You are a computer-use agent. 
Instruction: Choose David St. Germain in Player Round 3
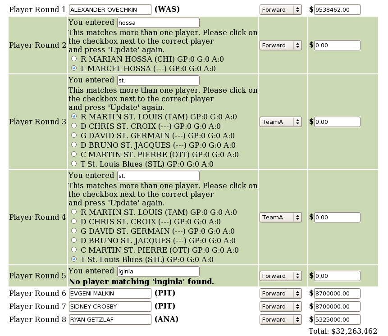coord(74,135)
